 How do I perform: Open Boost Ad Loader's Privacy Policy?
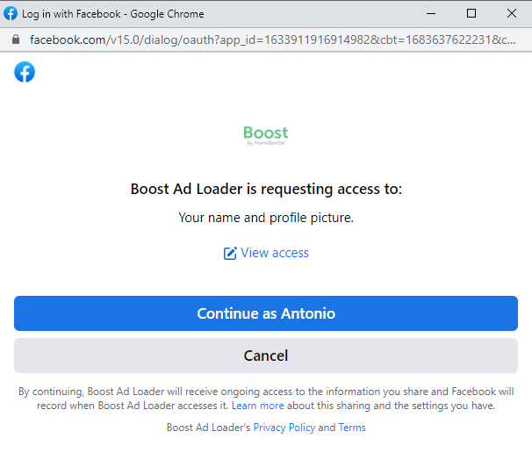click(x=284, y=428)
